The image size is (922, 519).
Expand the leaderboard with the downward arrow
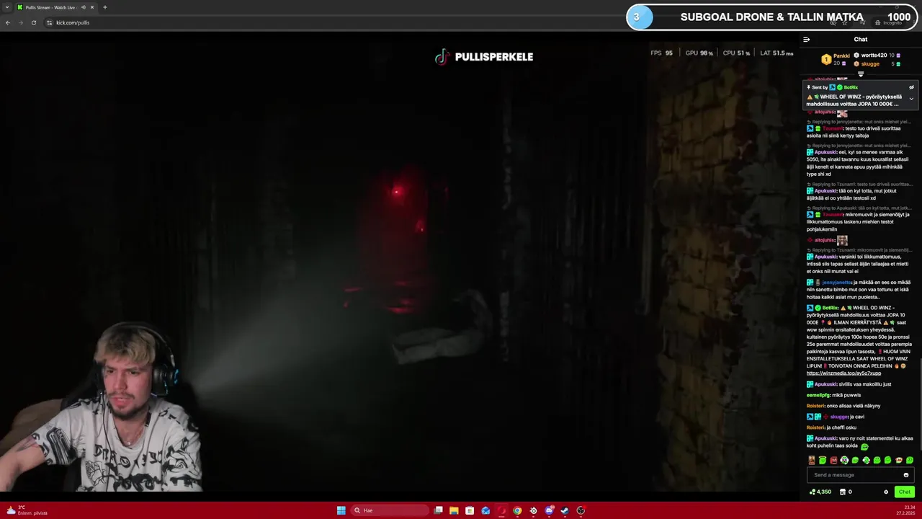[861, 74]
